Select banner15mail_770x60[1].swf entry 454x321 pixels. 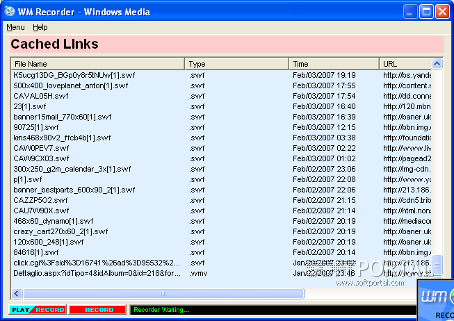click(x=63, y=117)
